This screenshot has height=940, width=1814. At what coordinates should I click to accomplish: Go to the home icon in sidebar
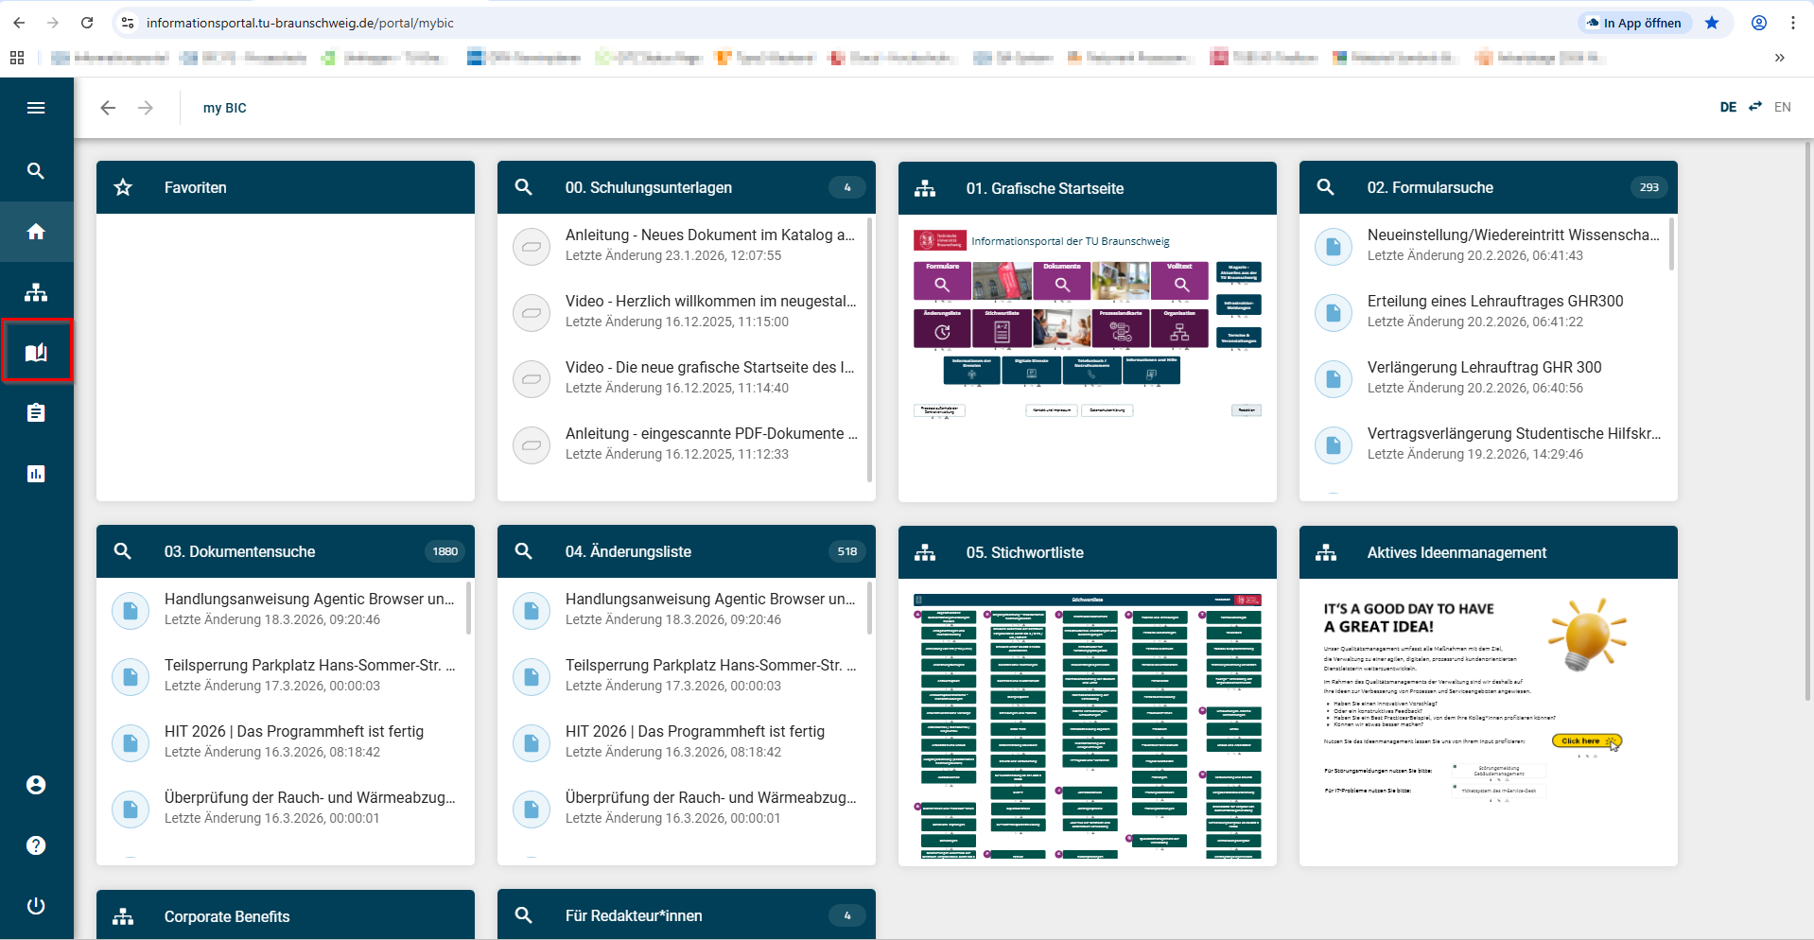coord(36,232)
